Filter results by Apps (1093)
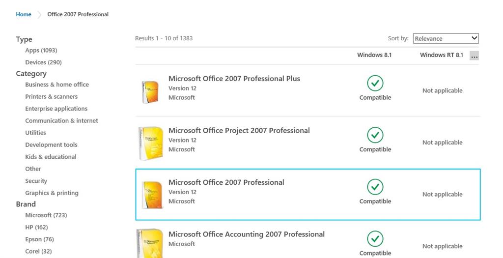The height and width of the screenshot is (258, 503). [x=41, y=51]
